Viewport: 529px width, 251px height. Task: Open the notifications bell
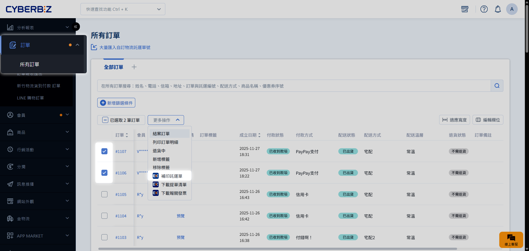498,9
